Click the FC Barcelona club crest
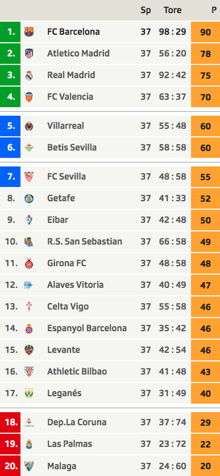Image resolution: width=220 pixels, height=476 pixels. pyautogui.click(x=29, y=32)
